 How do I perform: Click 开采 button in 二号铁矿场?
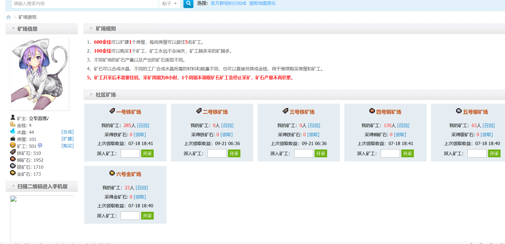coord(234,153)
